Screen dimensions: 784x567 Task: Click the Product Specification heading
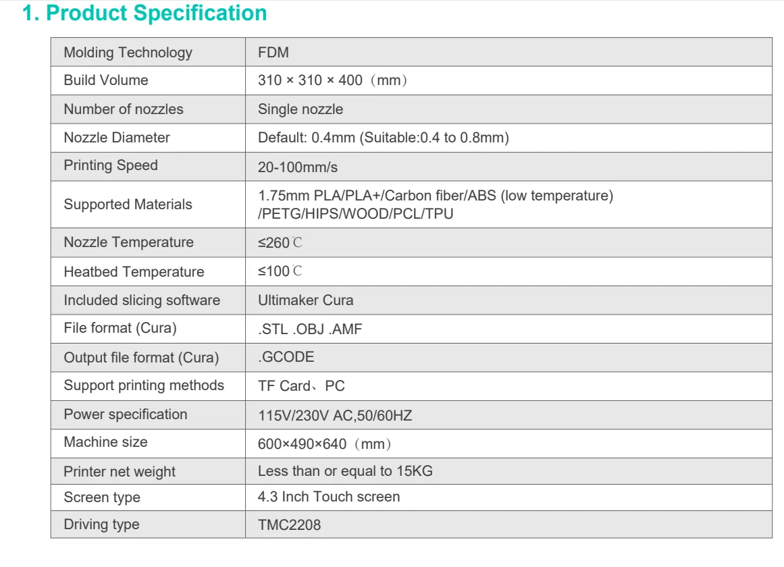click(145, 13)
